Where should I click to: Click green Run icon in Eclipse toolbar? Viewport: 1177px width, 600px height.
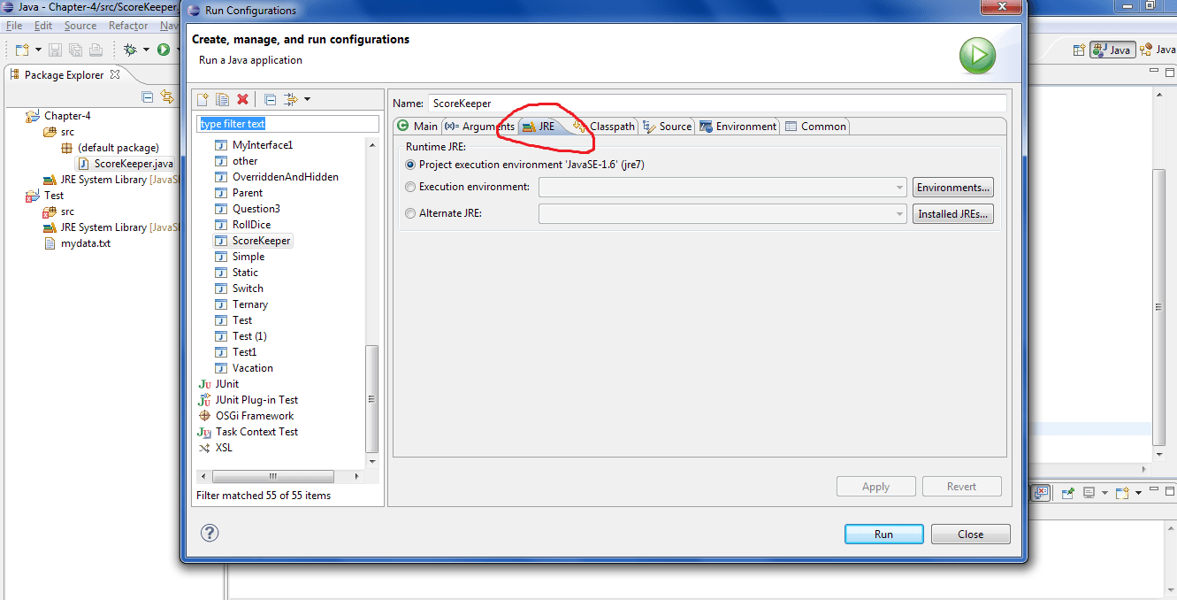coord(164,50)
